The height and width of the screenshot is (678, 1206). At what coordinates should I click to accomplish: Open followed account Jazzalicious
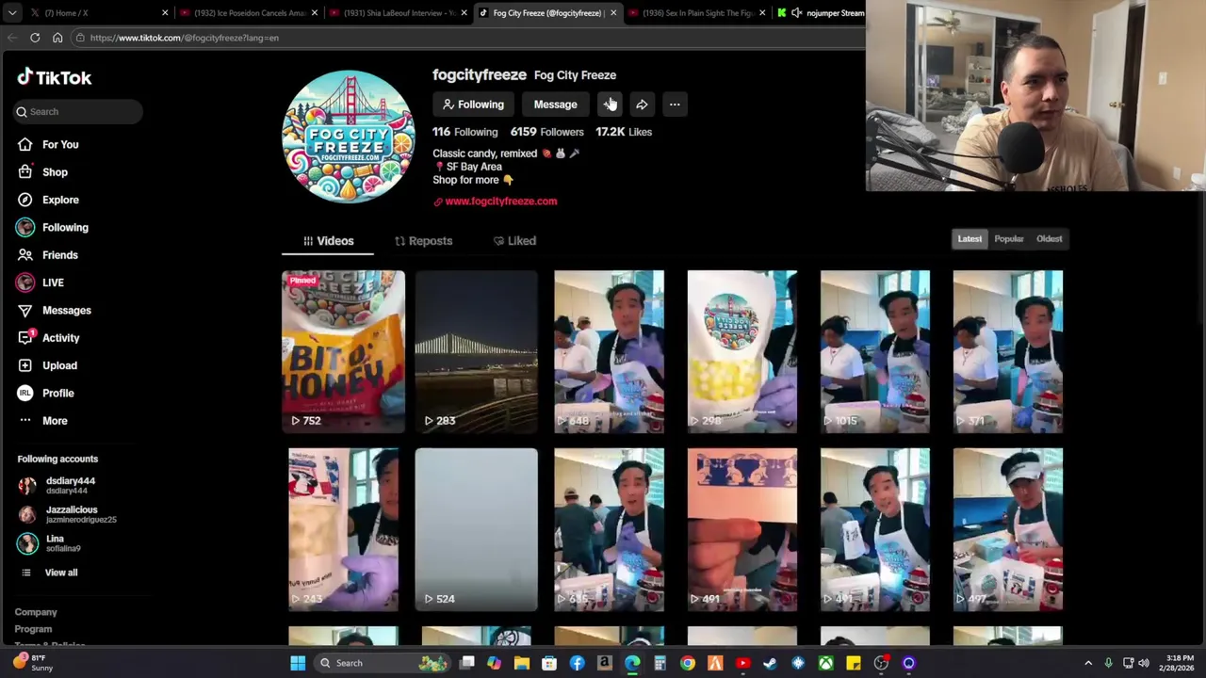pyautogui.click(x=68, y=514)
